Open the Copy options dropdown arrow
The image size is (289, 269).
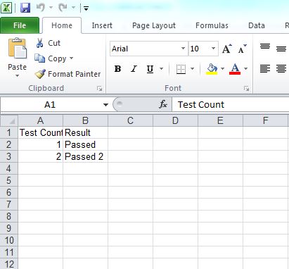[72, 58]
